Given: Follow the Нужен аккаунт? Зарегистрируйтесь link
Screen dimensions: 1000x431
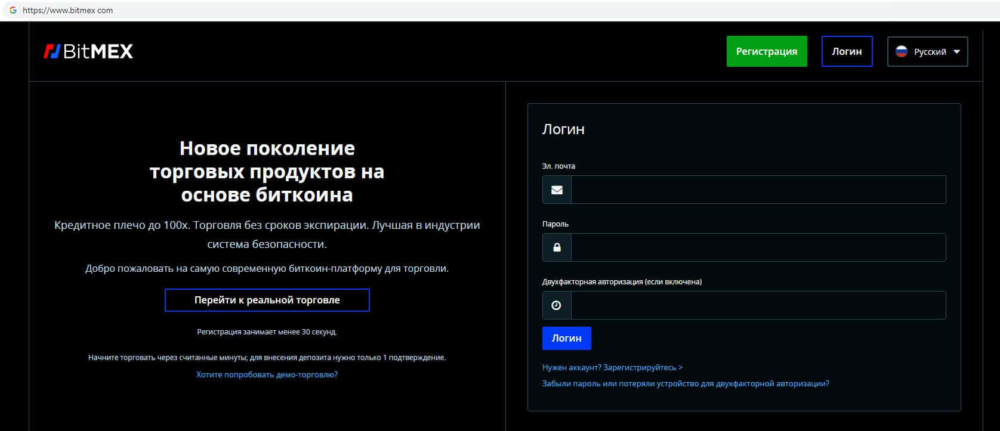Looking at the screenshot, I should tap(612, 367).
